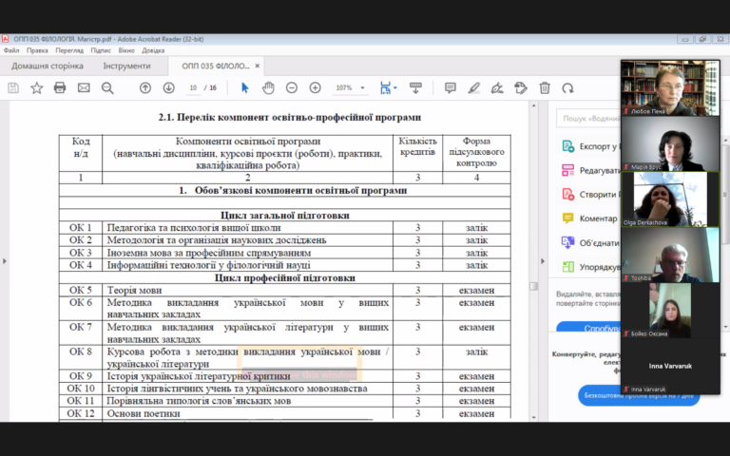Add a sticky note comment
This screenshot has height=456, width=730.
pyautogui.click(x=451, y=87)
